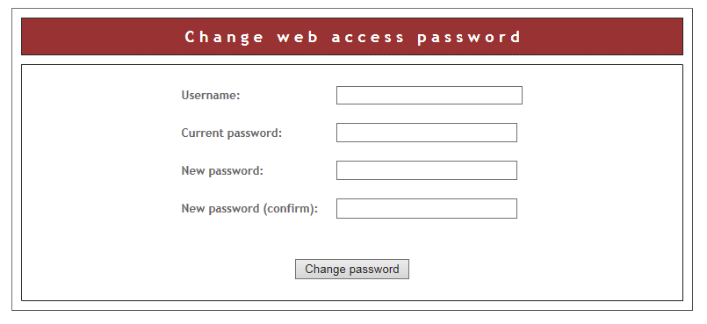Click the New password: label
Screen dimensions: 707x324
pos(222,171)
